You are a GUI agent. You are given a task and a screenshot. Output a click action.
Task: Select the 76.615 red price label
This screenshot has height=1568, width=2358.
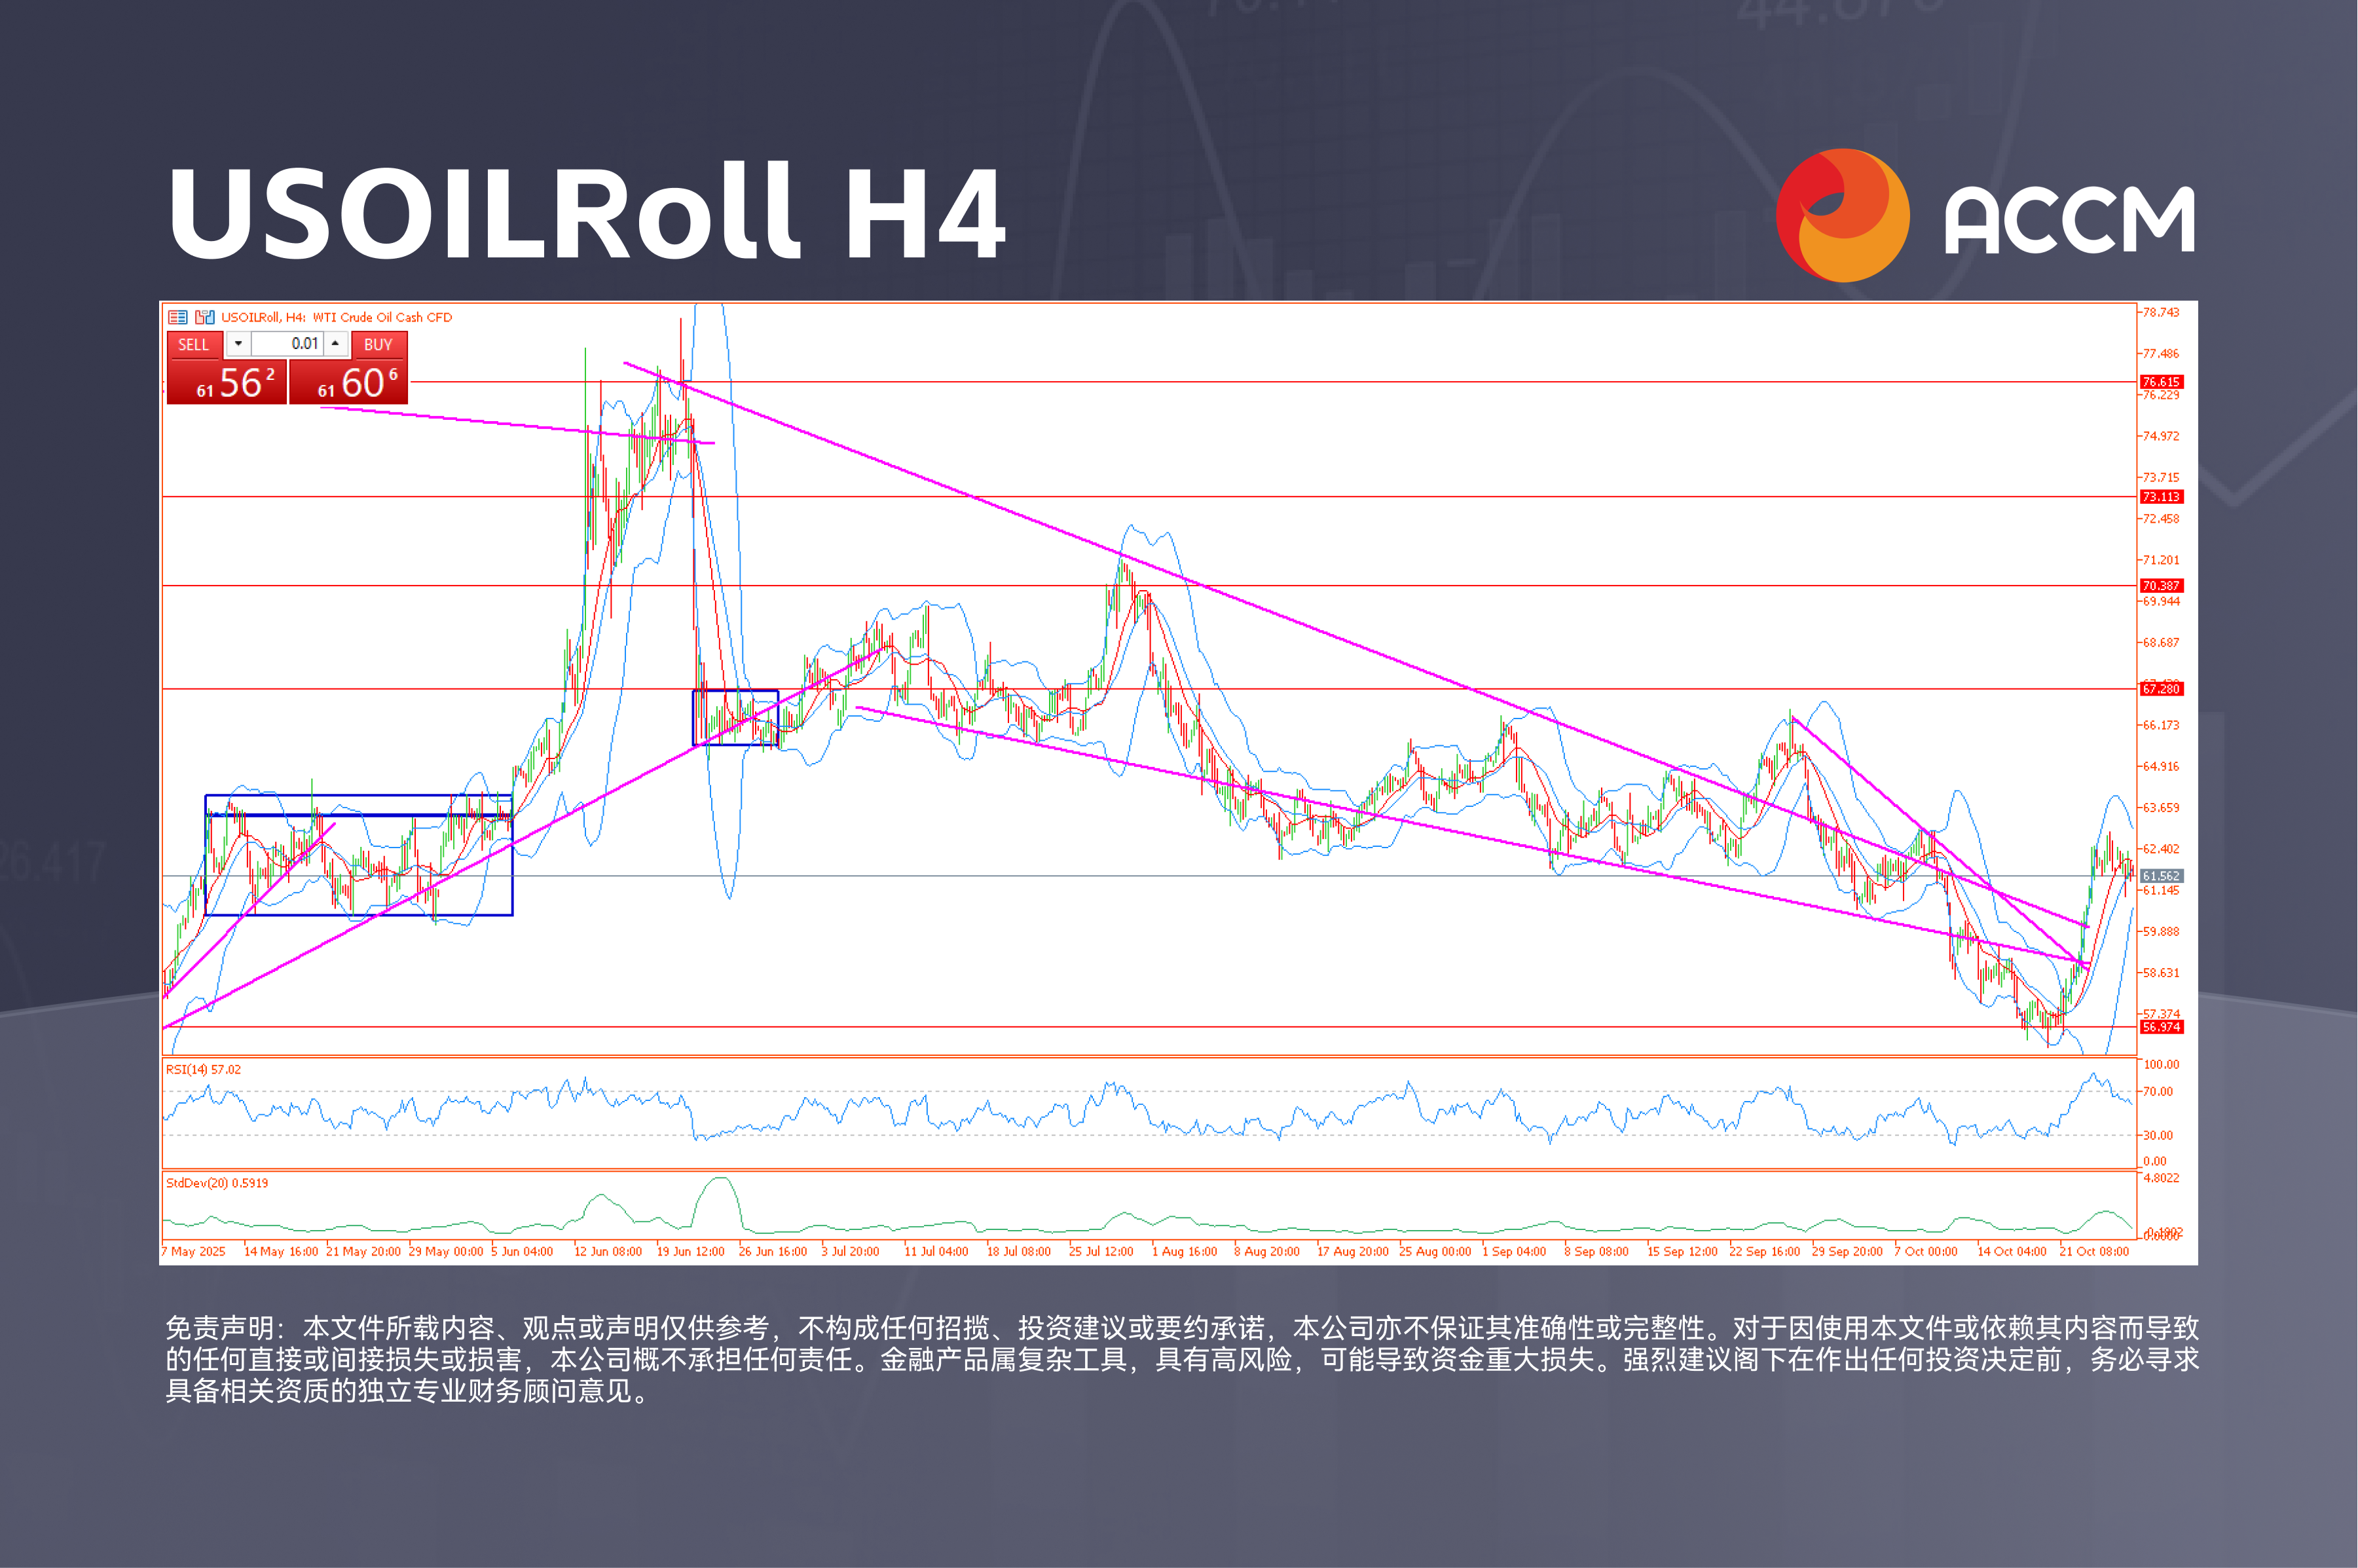pyautogui.click(x=2160, y=382)
